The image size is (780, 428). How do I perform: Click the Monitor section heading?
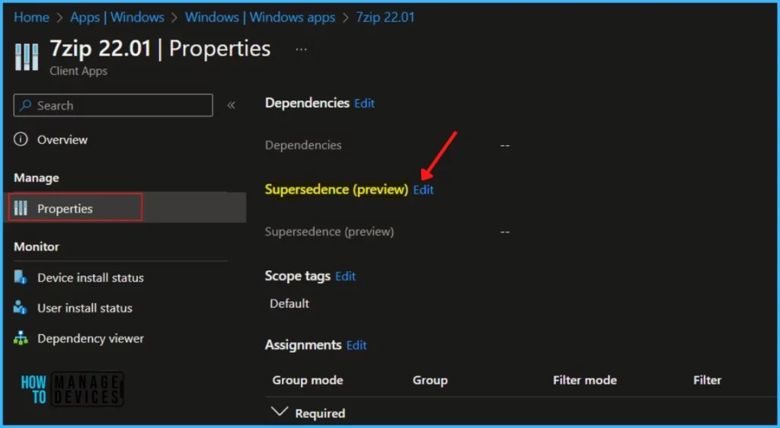tap(37, 247)
